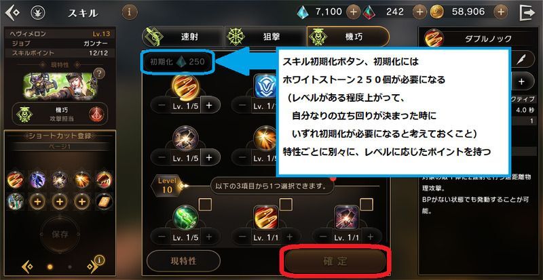The height and width of the screenshot is (280, 543).
Task: Tap the scroll item in shortcut slots
Action: [105, 201]
